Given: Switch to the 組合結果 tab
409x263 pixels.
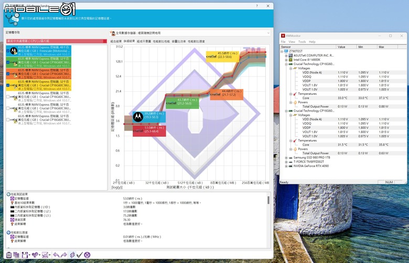Looking at the screenshot, I should (x=116, y=41).
